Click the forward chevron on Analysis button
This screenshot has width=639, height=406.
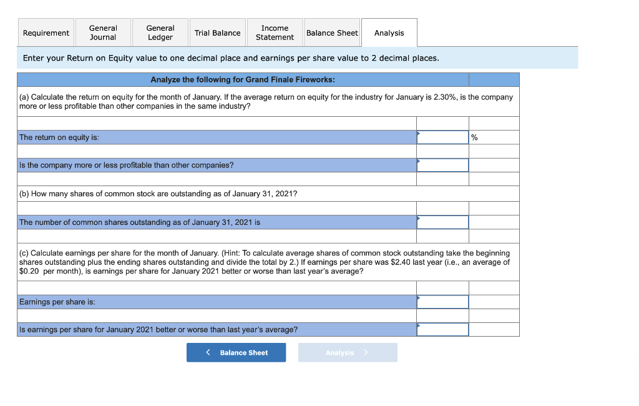click(366, 352)
